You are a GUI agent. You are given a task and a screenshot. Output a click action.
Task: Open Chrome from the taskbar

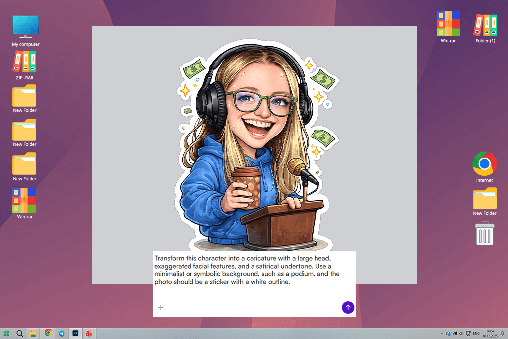(48, 333)
